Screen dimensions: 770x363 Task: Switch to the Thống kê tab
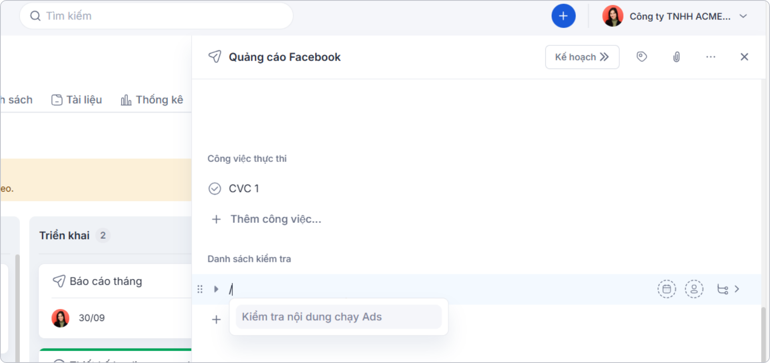coord(152,100)
